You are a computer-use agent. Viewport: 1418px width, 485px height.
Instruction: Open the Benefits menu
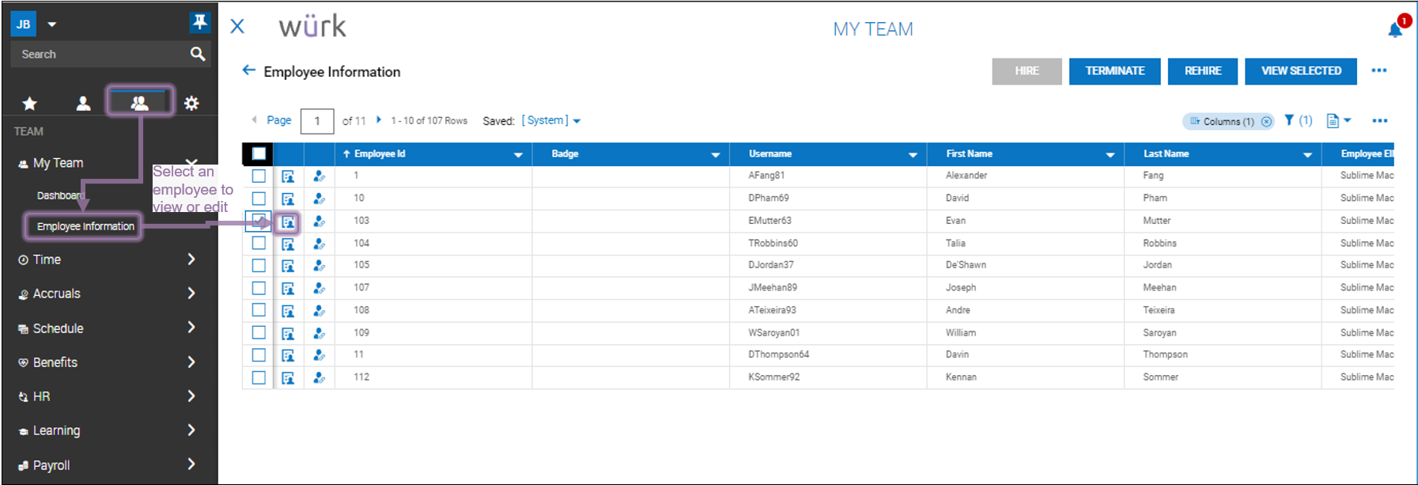(x=55, y=362)
